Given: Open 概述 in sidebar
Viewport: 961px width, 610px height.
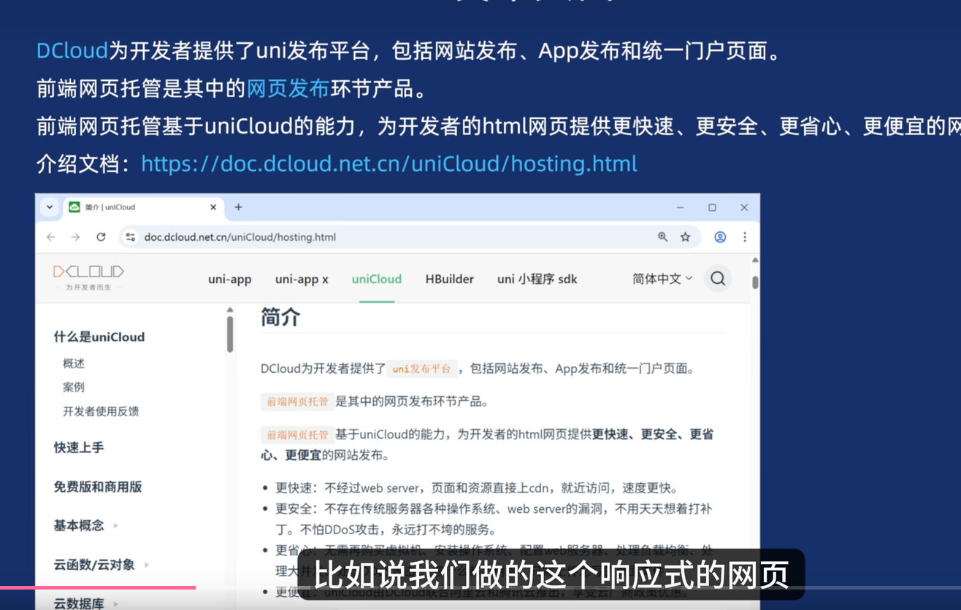Looking at the screenshot, I should (x=74, y=363).
